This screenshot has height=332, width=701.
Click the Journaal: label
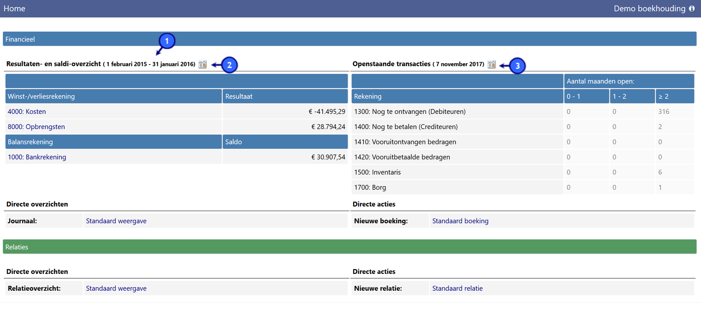click(x=22, y=221)
